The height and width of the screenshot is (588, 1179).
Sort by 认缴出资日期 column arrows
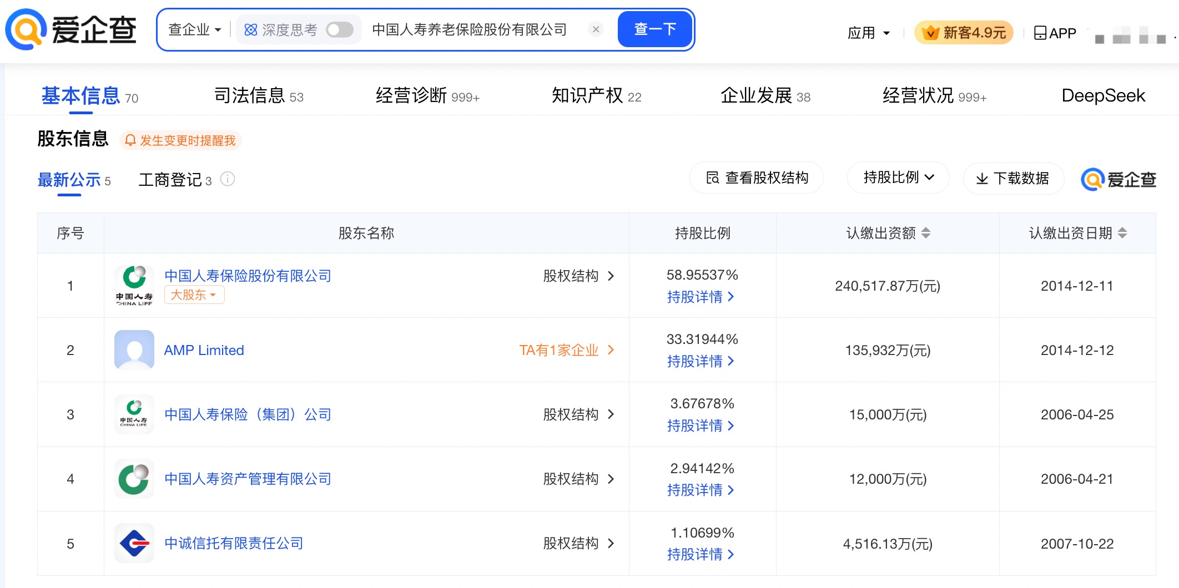[x=1122, y=233]
